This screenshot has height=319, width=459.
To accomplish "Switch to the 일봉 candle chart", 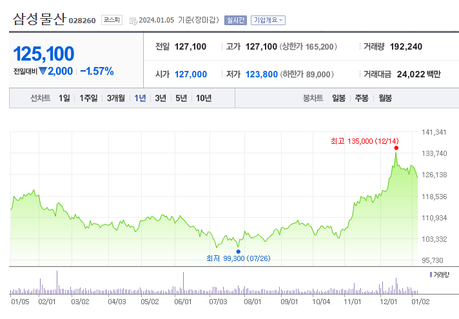I will click(x=338, y=98).
